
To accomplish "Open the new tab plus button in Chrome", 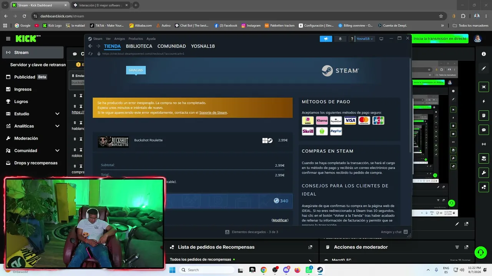I will click(136, 5).
